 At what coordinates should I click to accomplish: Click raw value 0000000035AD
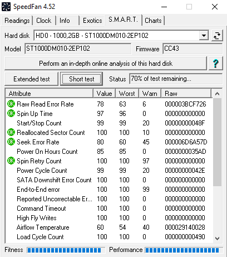[185, 152]
